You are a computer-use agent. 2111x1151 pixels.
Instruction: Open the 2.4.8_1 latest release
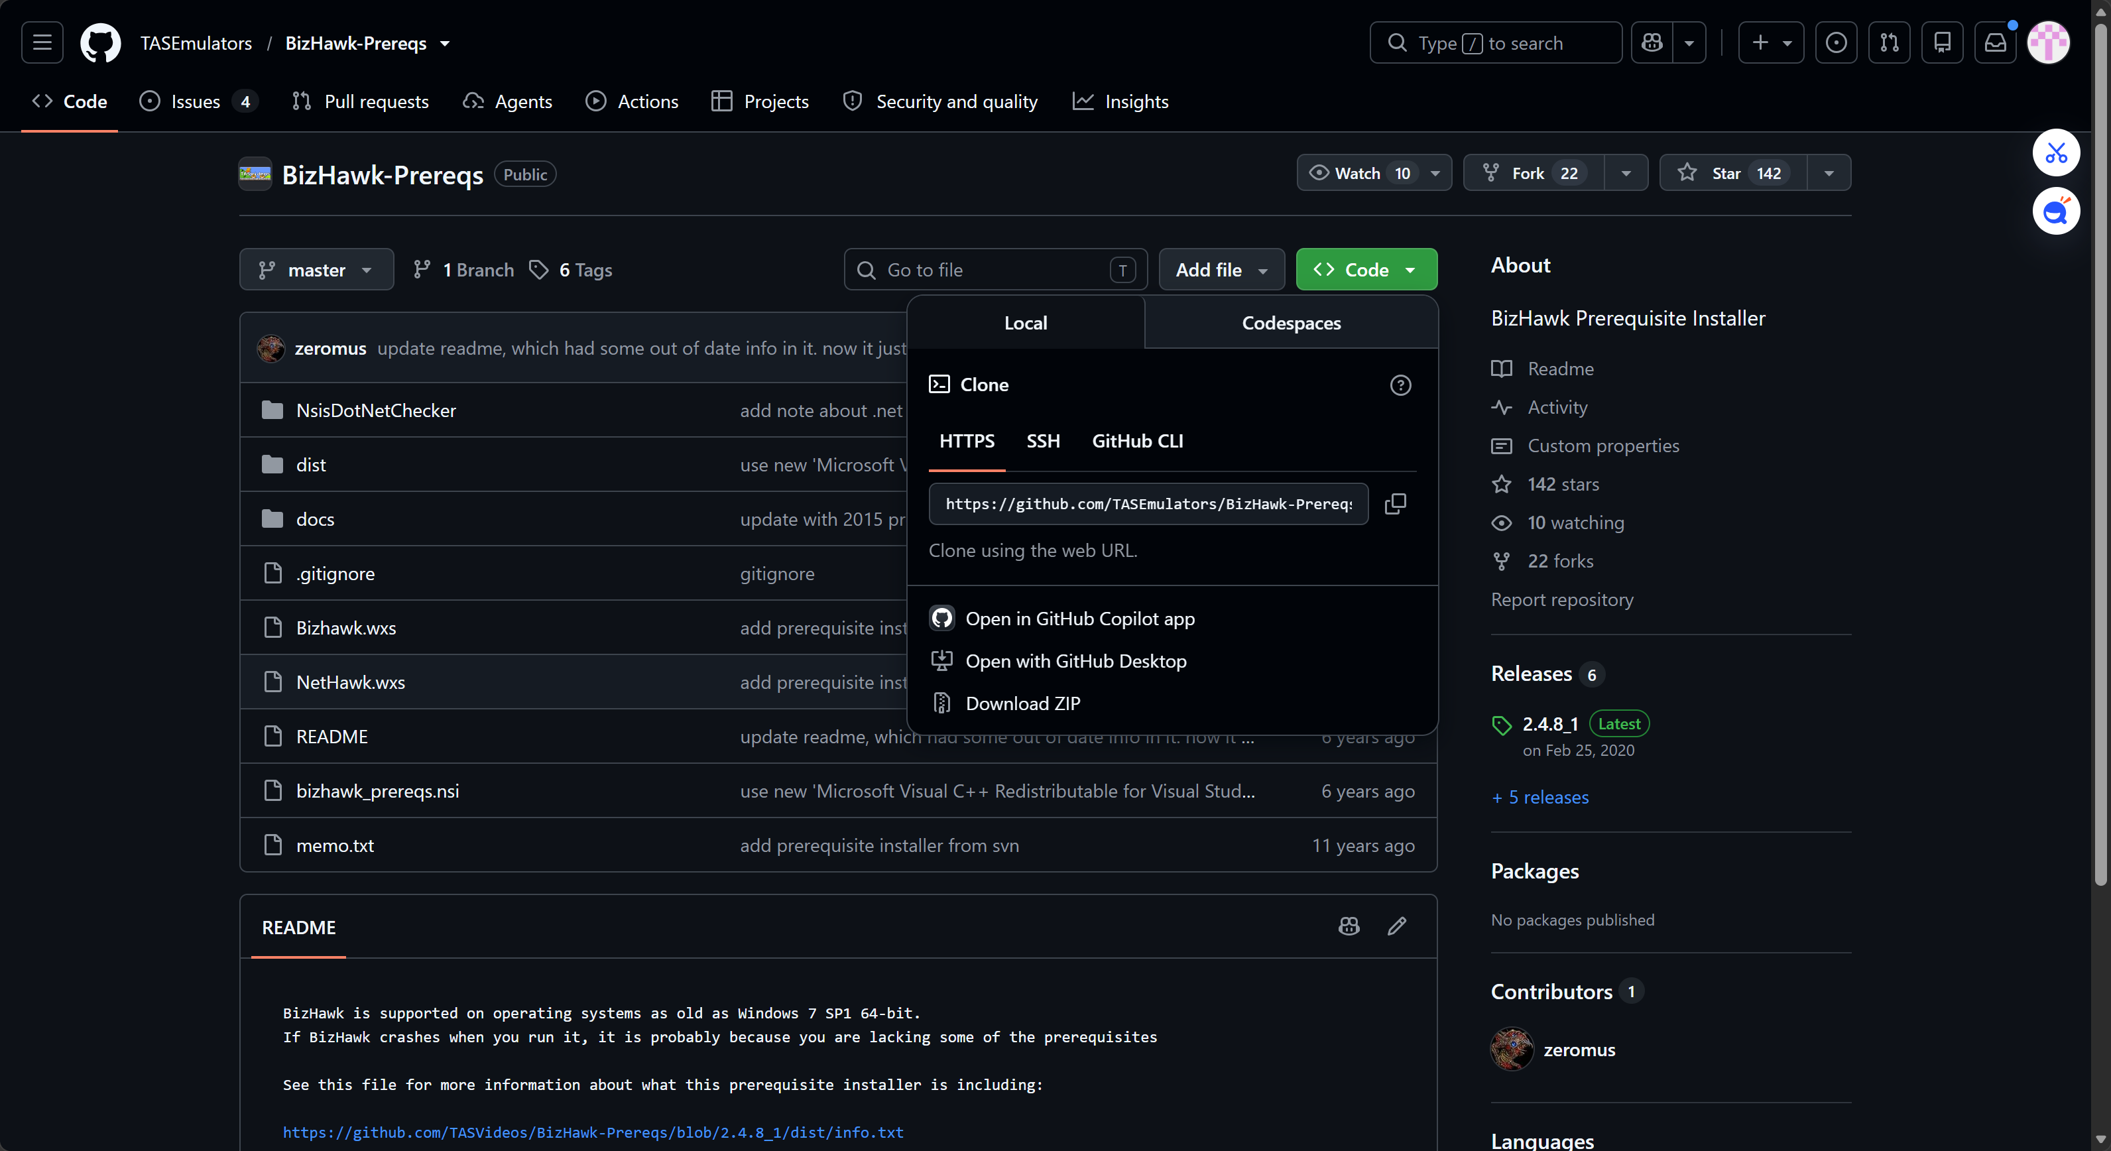(x=1549, y=724)
